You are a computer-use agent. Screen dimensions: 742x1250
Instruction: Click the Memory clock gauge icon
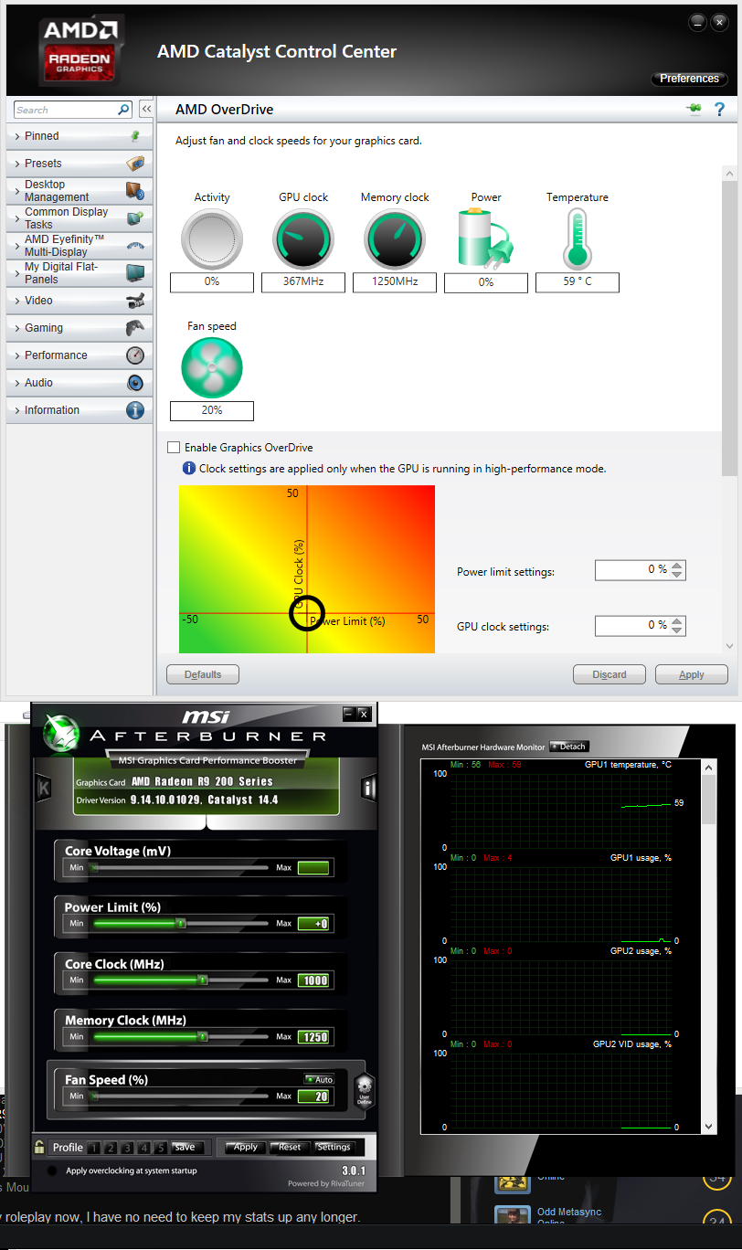click(x=395, y=239)
